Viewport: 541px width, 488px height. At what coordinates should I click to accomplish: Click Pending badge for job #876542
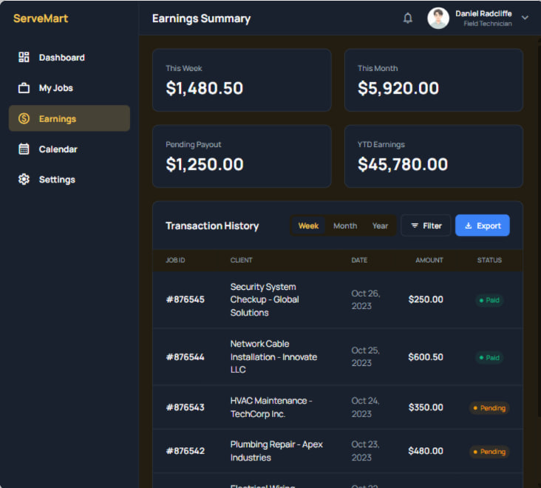(489, 452)
